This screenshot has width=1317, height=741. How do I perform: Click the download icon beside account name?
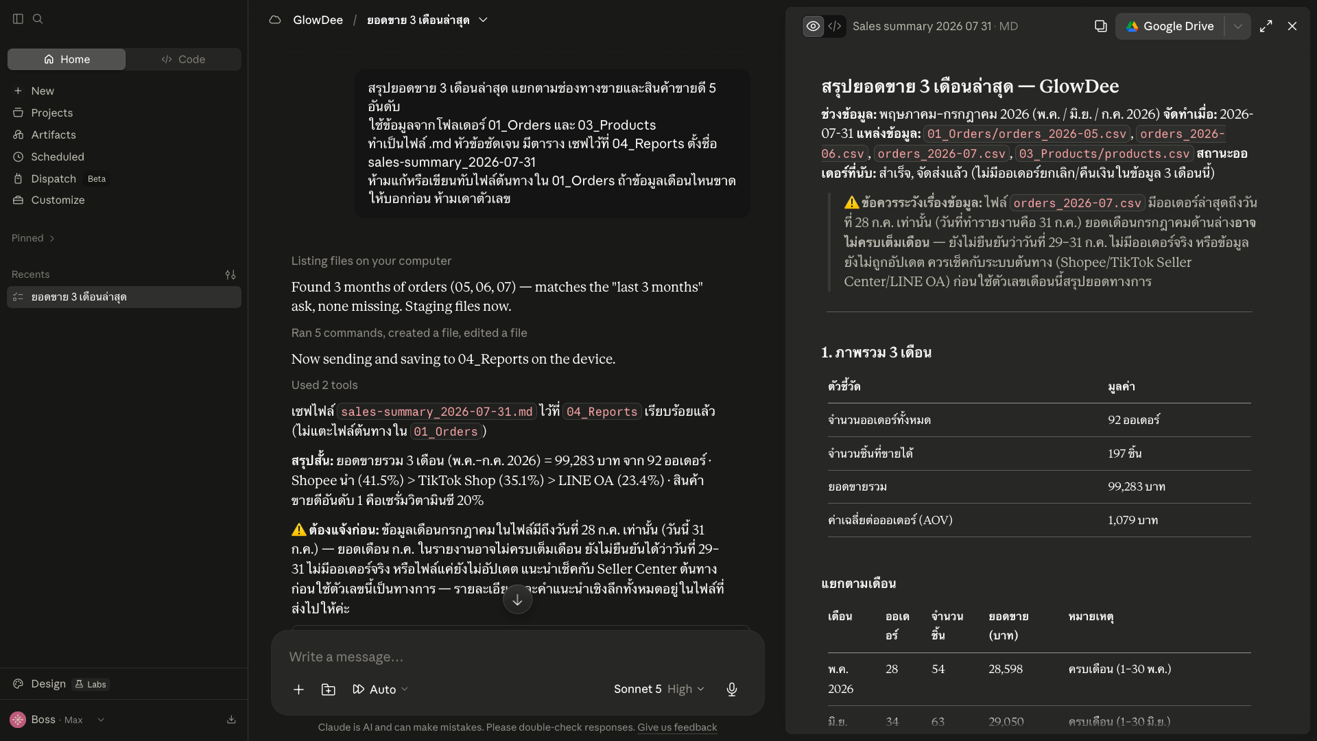[x=231, y=720]
